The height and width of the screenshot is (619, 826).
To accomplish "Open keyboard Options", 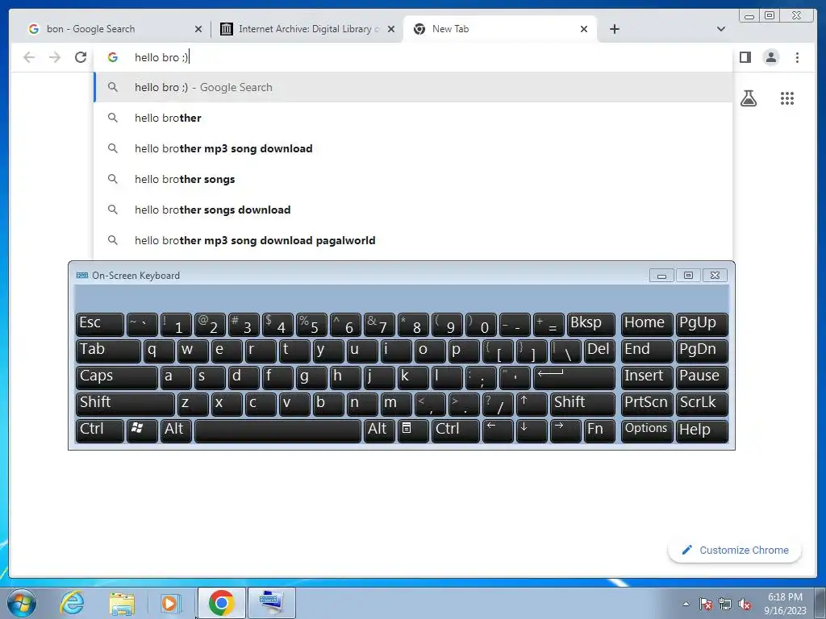I will click(x=647, y=430).
